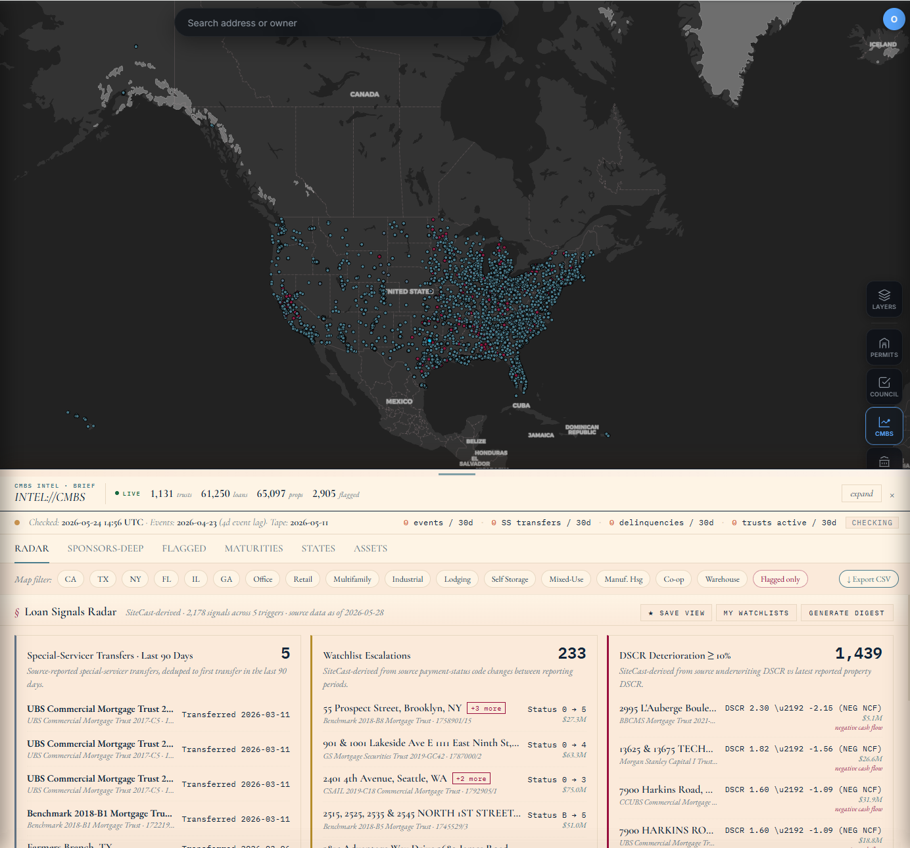Open Benchmark 2018-B1 Mortgage Trust transfer row
The image size is (910, 848).
(x=158, y=818)
